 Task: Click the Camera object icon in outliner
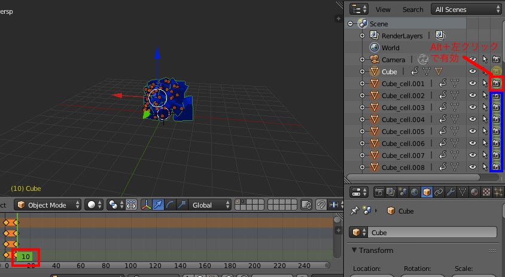pyautogui.click(x=374, y=59)
